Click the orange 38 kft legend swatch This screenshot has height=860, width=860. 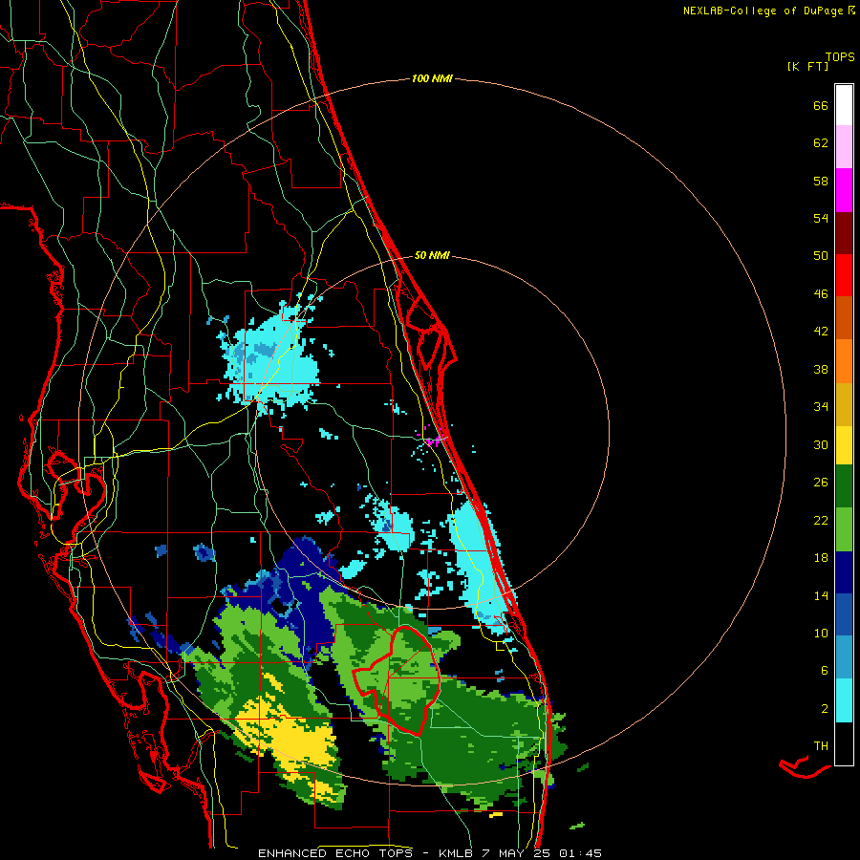pyautogui.click(x=844, y=361)
